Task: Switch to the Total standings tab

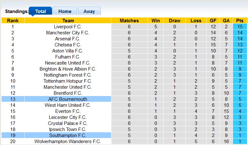Action: 40,11
